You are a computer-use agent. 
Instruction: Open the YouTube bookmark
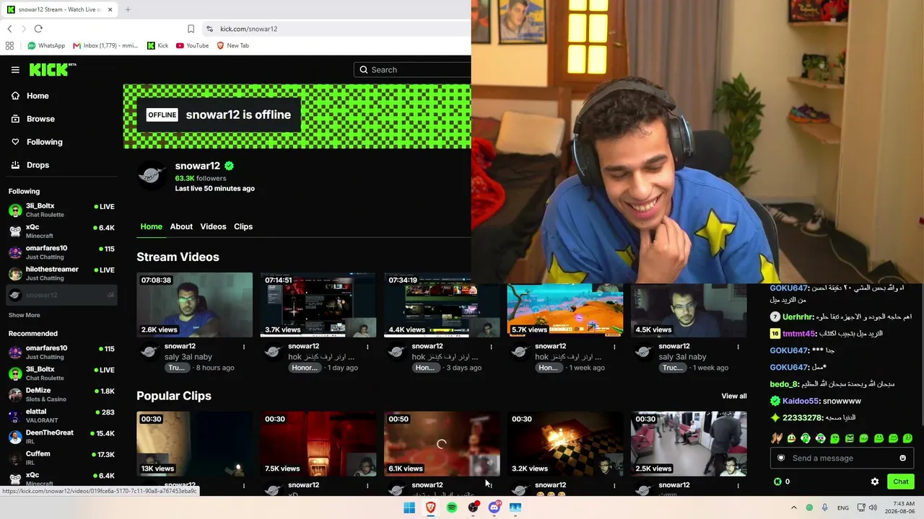coord(192,45)
